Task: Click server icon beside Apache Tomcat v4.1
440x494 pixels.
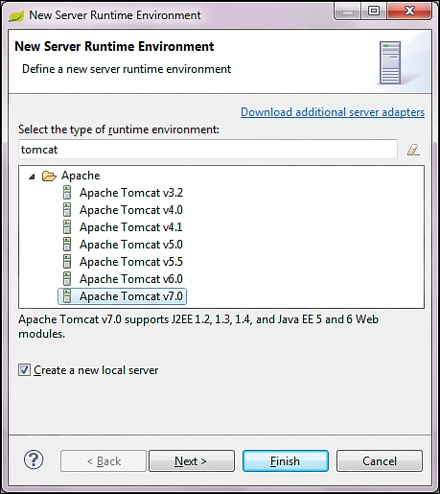Action: tap(67, 227)
